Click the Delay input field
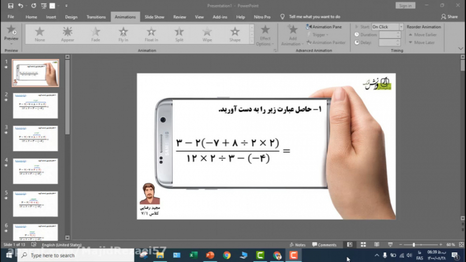The width and height of the screenshot is (466, 262). pyautogui.click(x=387, y=42)
